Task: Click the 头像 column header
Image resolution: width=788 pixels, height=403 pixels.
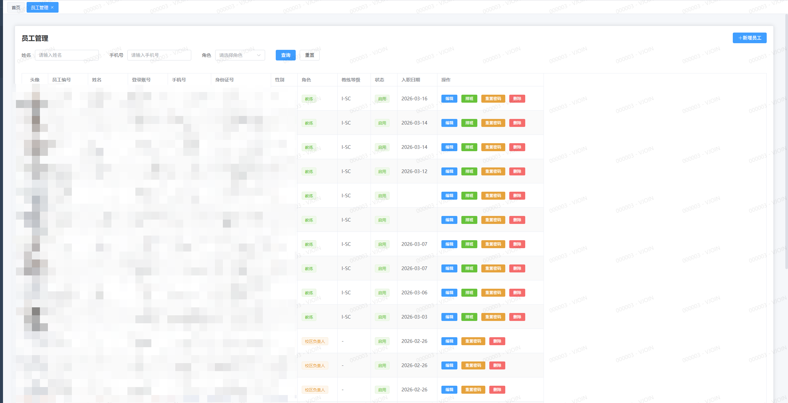Action: 35,80
